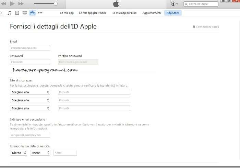Select the Apps library icon
This screenshot has height=168, width=240.
pyautogui.click(x=32, y=13)
